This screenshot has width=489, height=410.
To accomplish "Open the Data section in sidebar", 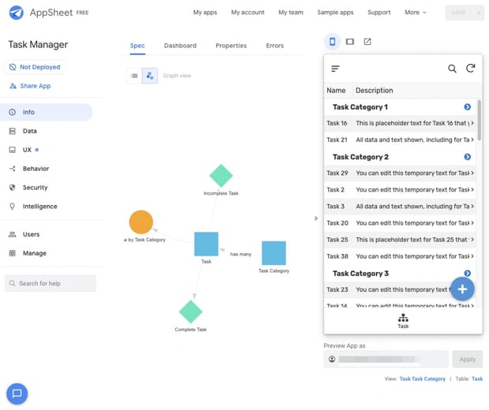I will [30, 131].
